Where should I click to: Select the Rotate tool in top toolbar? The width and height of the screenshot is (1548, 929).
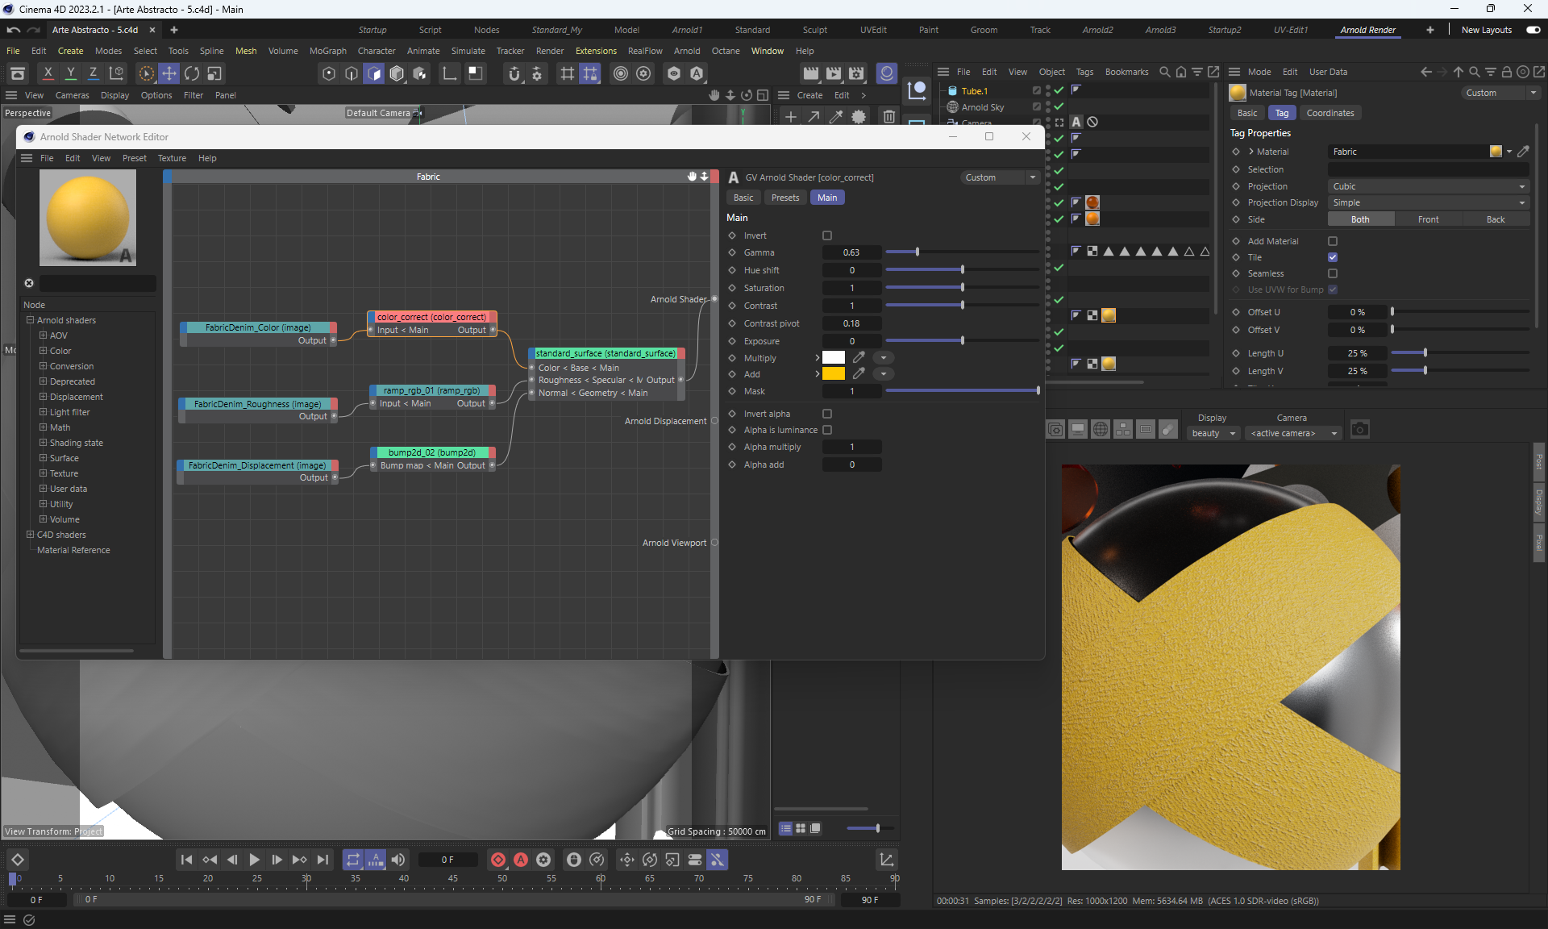click(x=192, y=73)
